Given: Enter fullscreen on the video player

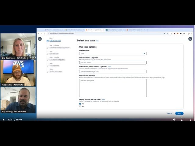Looking at the screenshot, I should pyautogui.click(x=182, y=120).
